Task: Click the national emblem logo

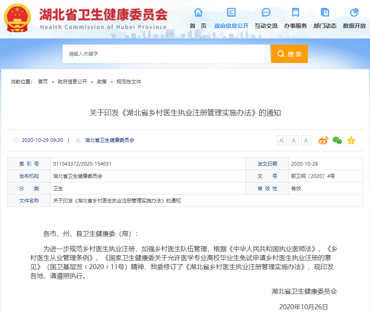Action: pyautogui.click(x=17, y=18)
